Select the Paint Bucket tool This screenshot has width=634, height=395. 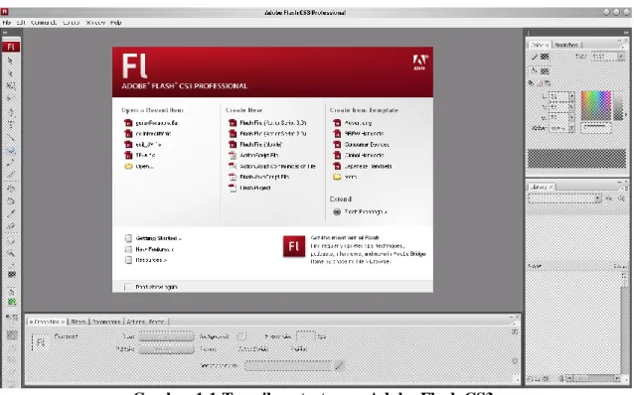pyautogui.click(x=11, y=200)
